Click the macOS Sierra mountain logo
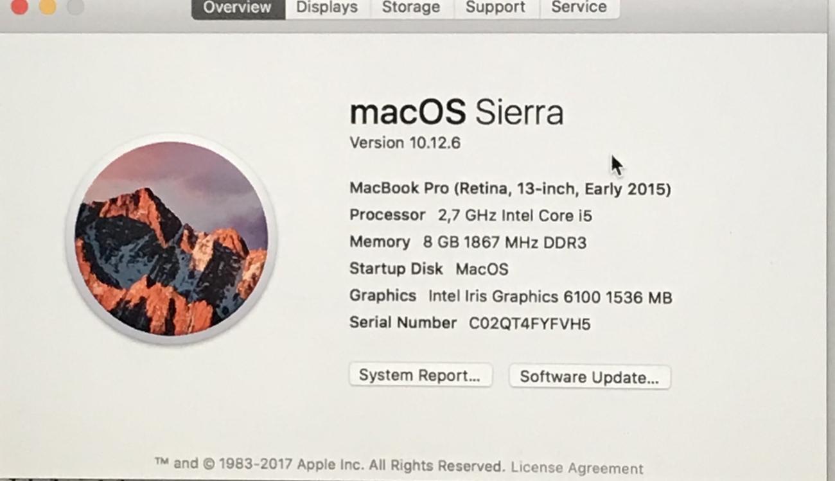835x481 pixels. tap(171, 238)
